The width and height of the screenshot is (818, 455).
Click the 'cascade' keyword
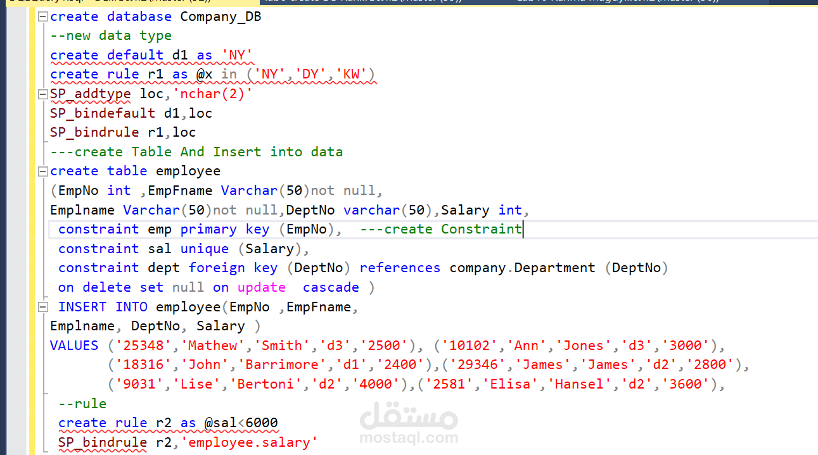[x=331, y=287]
